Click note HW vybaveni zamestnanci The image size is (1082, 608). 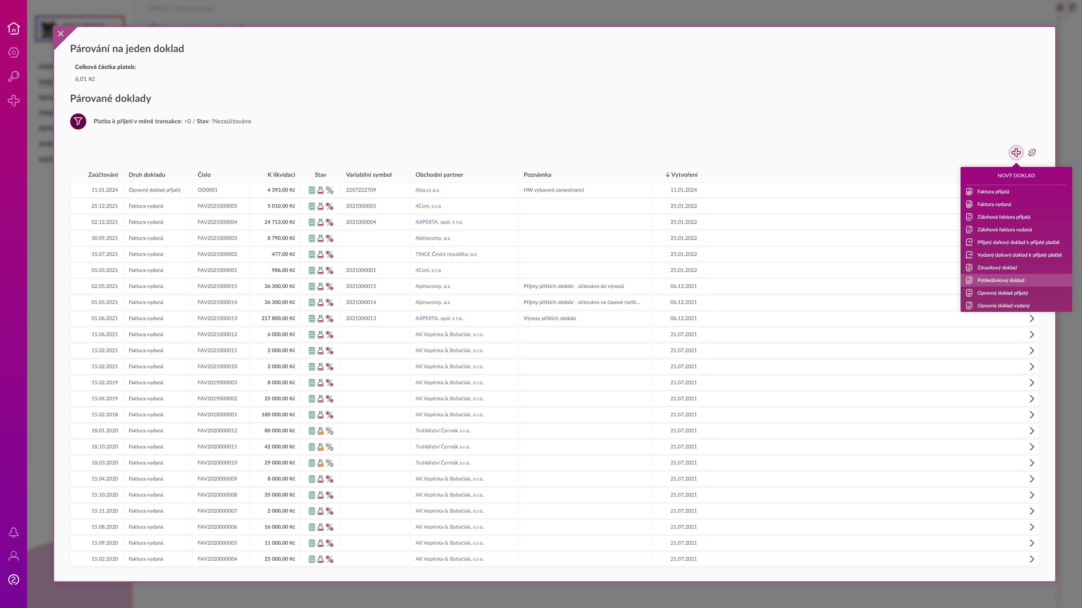coord(554,190)
